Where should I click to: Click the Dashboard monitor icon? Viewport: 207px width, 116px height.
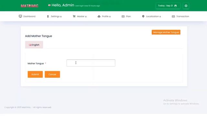click(x=20, y=16)
